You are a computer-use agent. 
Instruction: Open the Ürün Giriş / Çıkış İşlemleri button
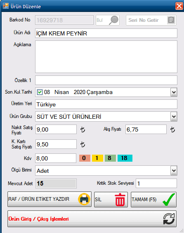(x=92, y=219)
